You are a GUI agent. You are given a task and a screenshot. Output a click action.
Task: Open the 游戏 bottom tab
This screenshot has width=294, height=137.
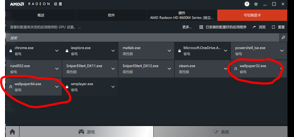point(87,132)
